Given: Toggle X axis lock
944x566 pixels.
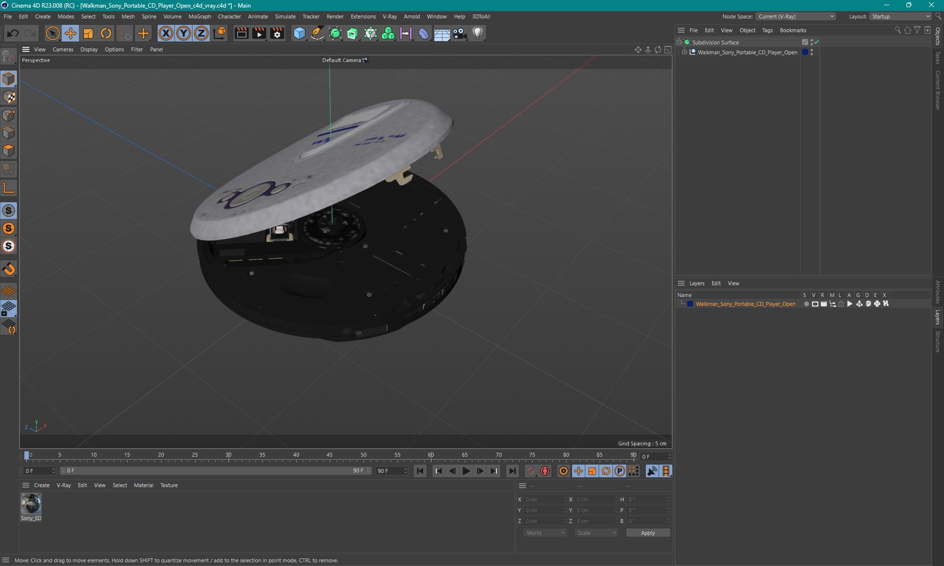Looking at the screenshot, I should [166, 33].
